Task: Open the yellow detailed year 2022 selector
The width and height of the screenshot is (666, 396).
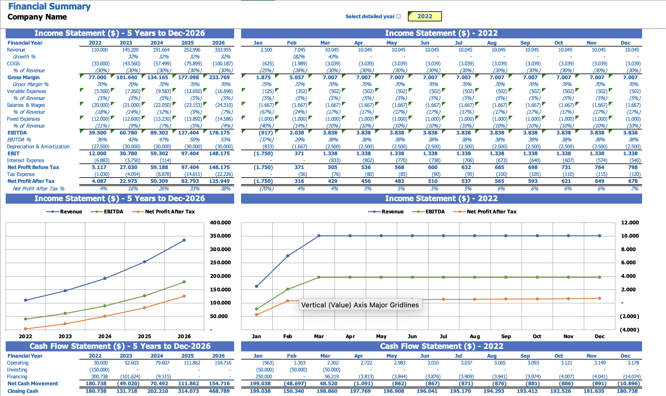Action: (x=424, y=16)
